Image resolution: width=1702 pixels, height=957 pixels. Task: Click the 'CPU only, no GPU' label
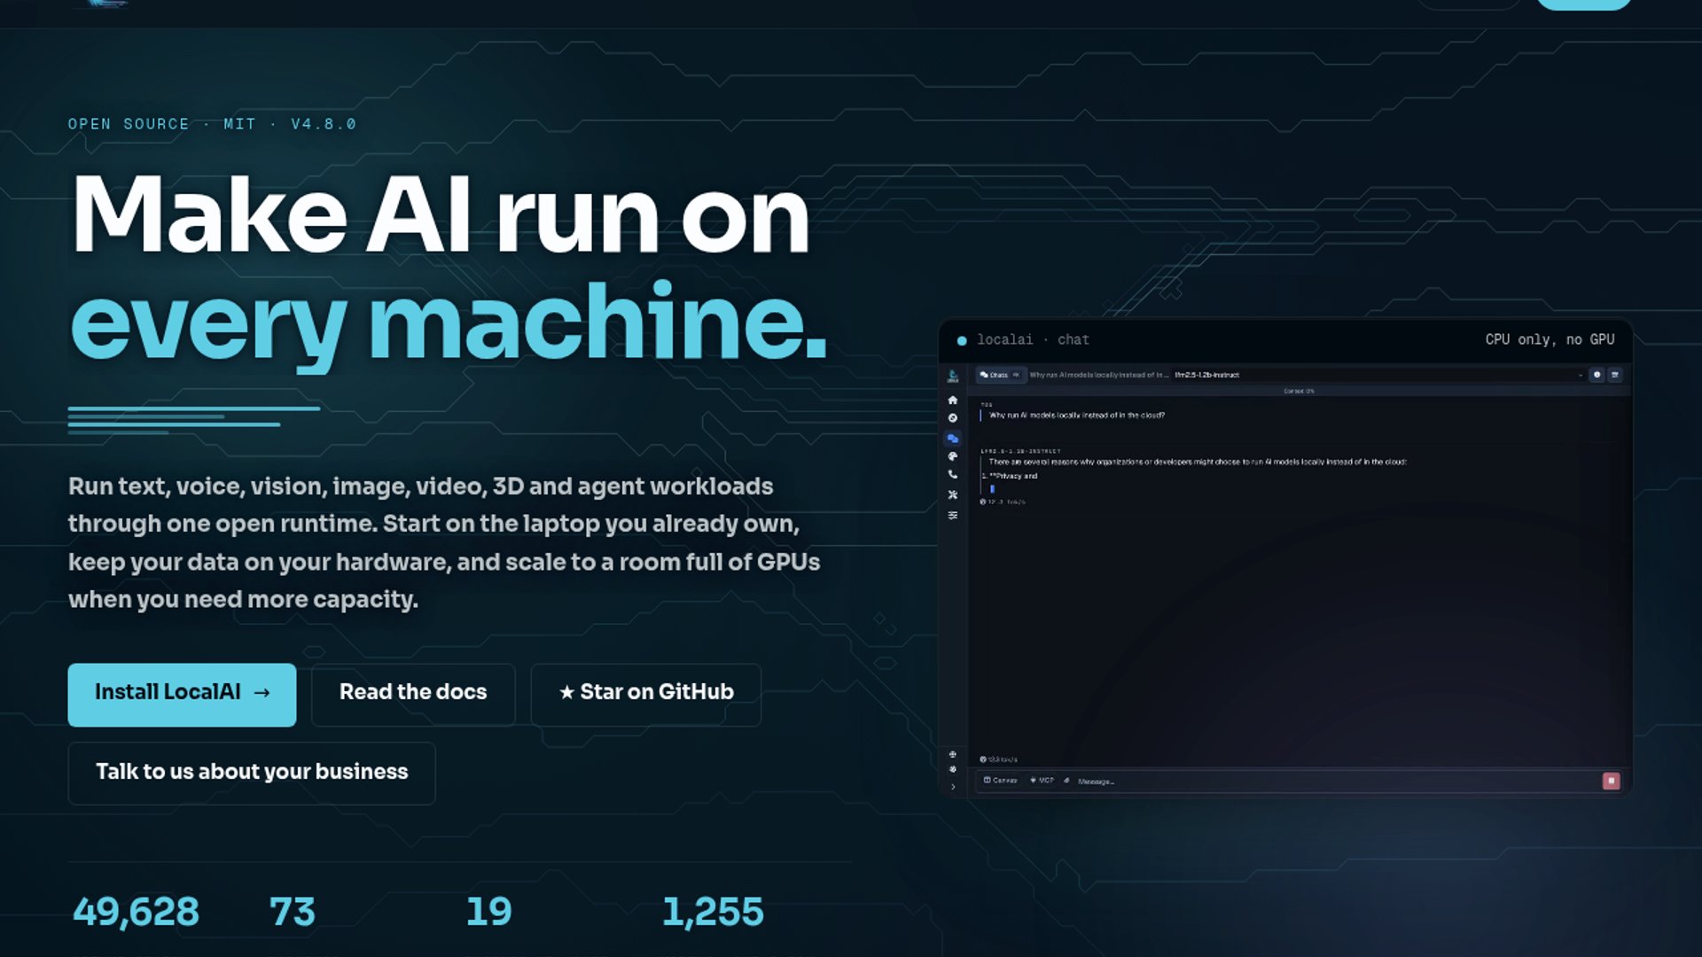tap(1550, 339)
